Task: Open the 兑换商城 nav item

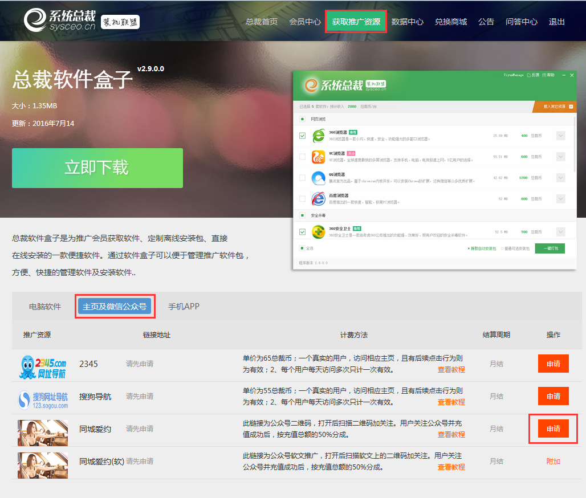Action: point(451,22)
